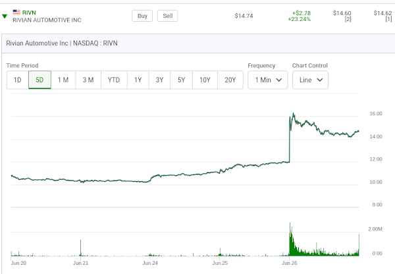Click the Jun 20 date axis label
This screenshot has width=395, height=274.
(18, 263)
